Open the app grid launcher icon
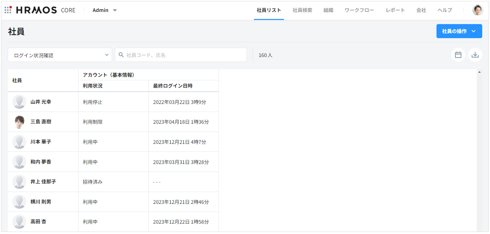This screenshot has width=490, height=234. click(8, 10)
